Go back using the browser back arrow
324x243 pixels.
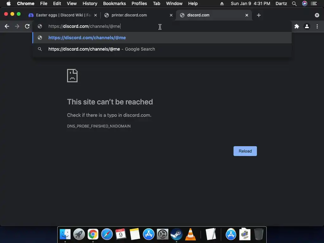7,26
